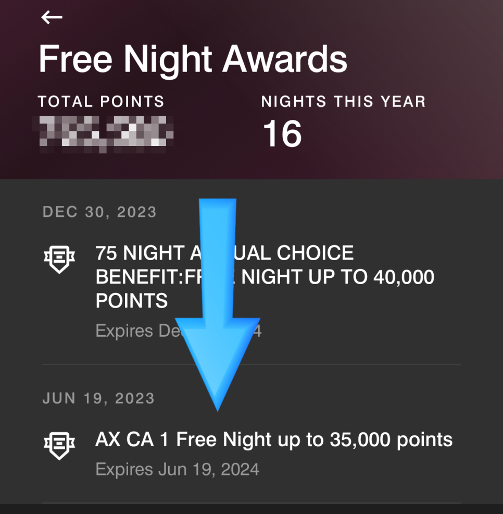The image size is (503, 514).
Task: Tap the 16 nights count
Action: [x=282, y=133]
